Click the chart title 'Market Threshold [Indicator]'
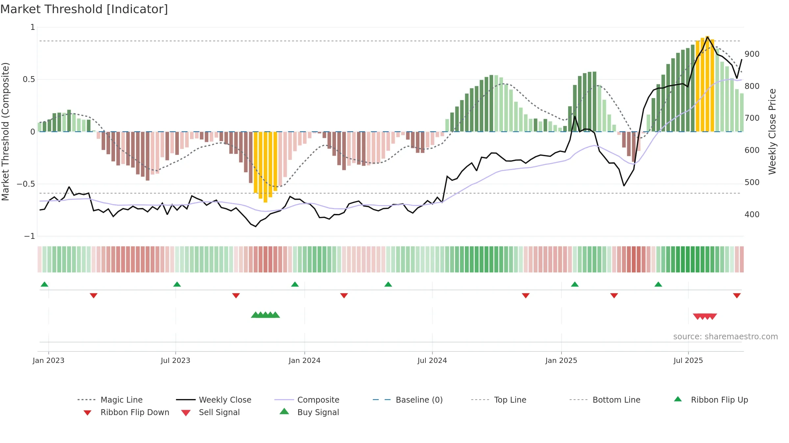Viewport: 789px width, 443px height. (x=84, y=9)
